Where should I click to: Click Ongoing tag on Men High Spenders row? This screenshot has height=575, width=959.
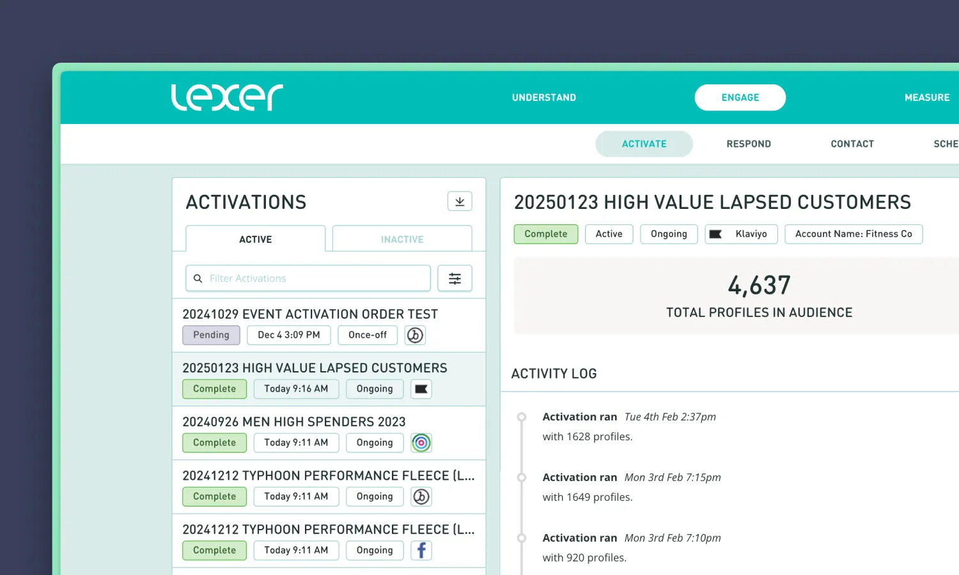click(x=375, y=443)
